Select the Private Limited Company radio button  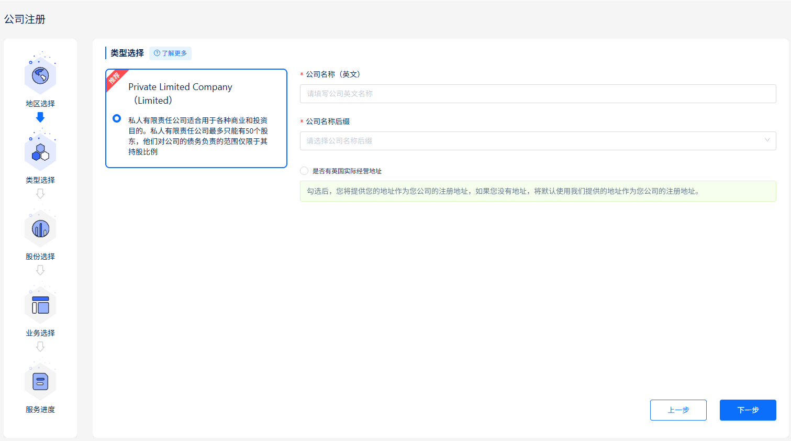(x=116, y=118)
